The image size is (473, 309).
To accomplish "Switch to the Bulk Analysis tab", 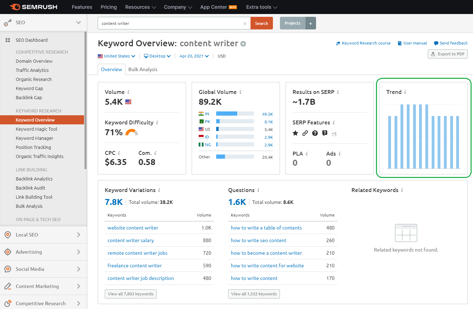I will pos(143,69).
